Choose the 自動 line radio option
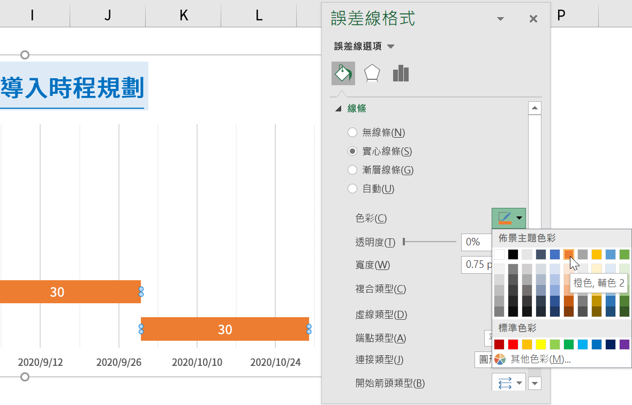 352,189
